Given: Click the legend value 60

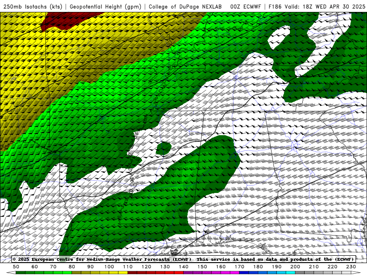Looking at the screenshot, I should (x=35, y=267).
